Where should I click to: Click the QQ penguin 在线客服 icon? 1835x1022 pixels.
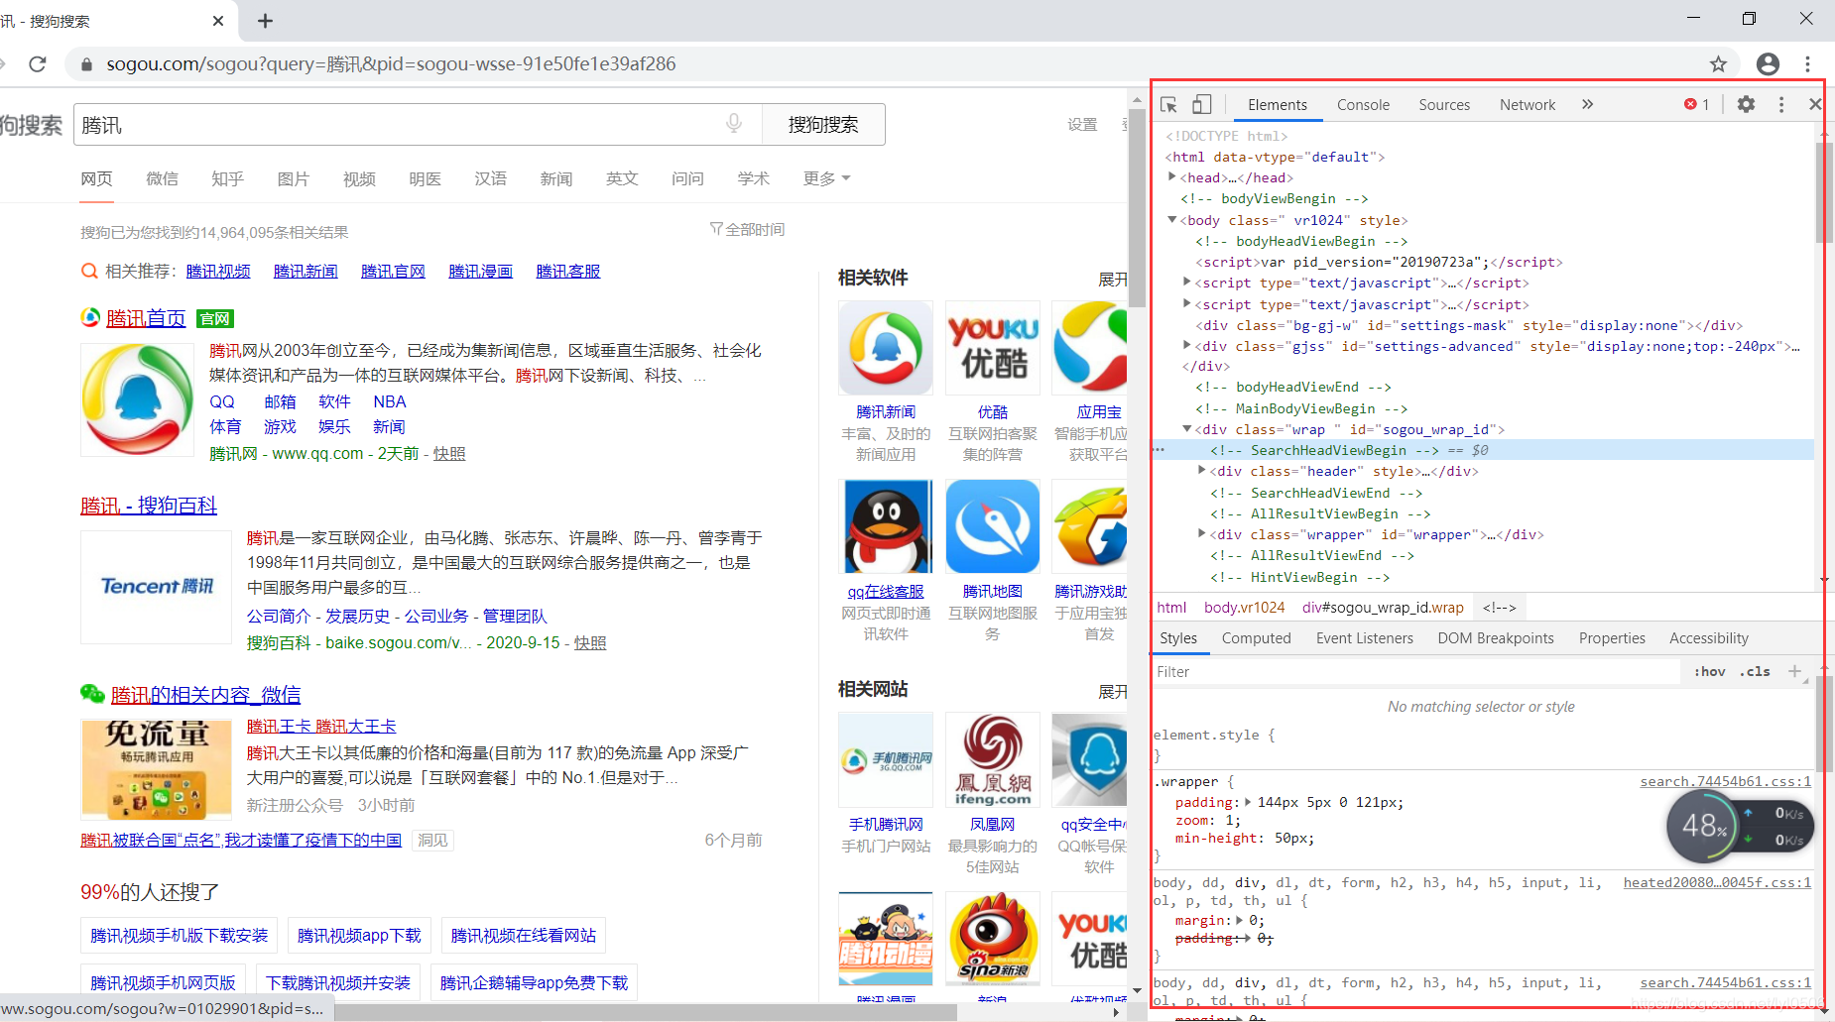[886, 526]
